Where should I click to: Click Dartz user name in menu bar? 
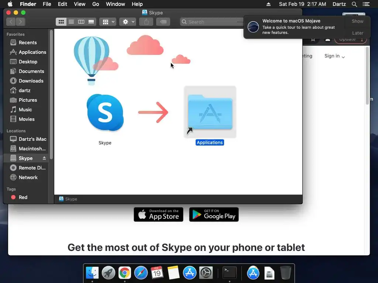pos(339,4)
